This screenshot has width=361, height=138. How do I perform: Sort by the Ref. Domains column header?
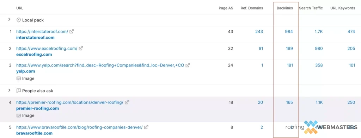point(252,8)
